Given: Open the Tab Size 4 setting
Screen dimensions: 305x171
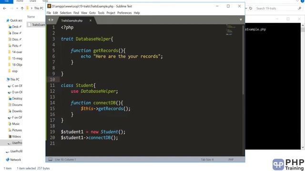Looking at the screenshot, I should (x=207, y=160).
